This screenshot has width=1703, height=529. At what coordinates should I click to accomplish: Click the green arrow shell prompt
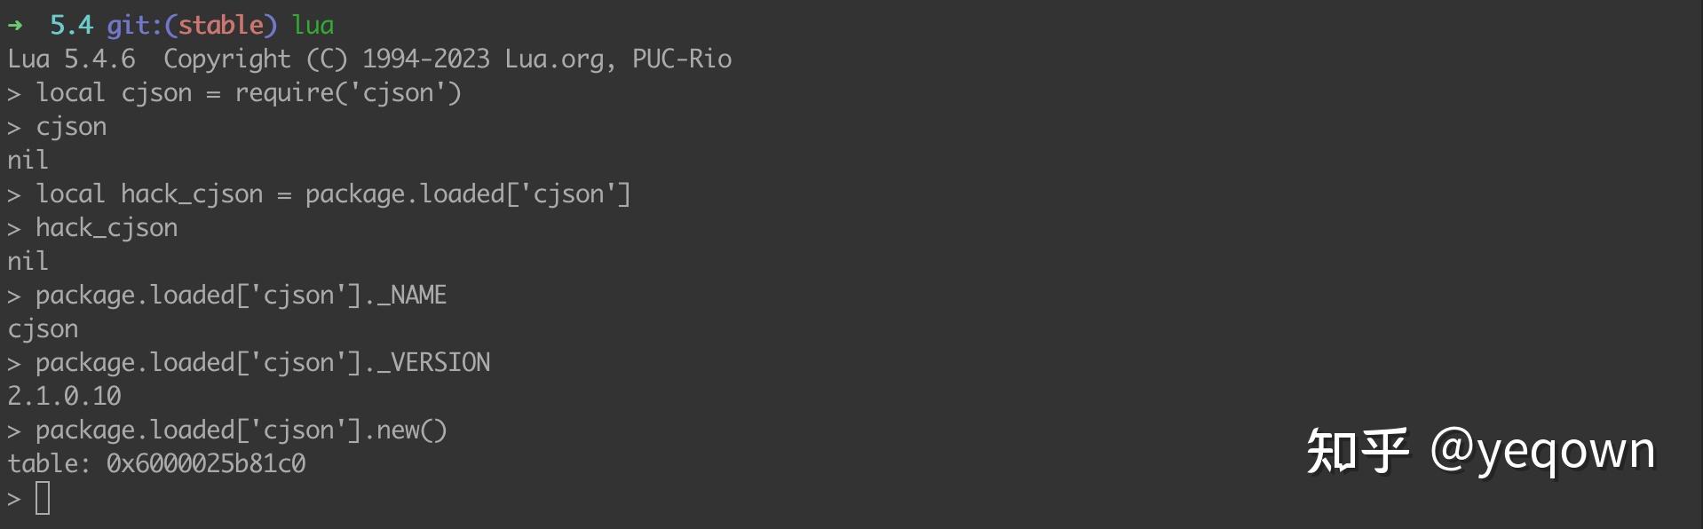pyautogui.click(x=15, y=26)
